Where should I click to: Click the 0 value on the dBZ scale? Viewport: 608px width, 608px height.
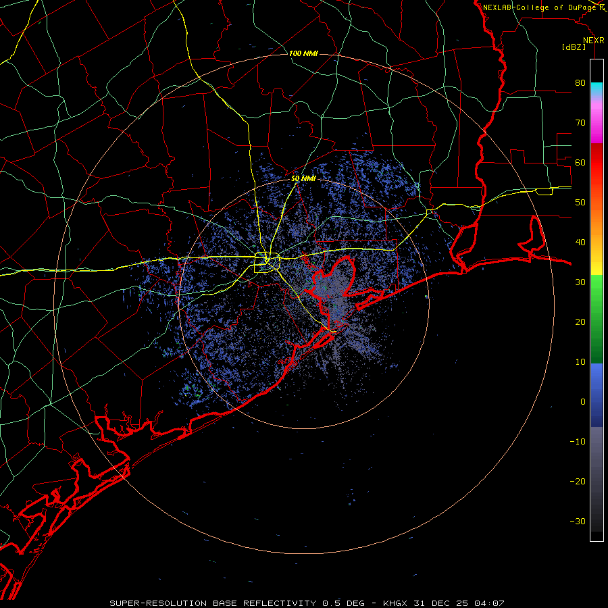pyautogui.click(x=583, y=402)
